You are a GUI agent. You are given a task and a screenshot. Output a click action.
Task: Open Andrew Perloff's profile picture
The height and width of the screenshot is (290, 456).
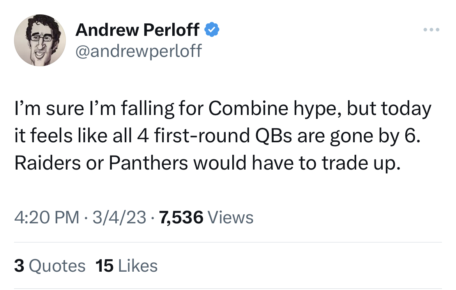pos(40,40)
